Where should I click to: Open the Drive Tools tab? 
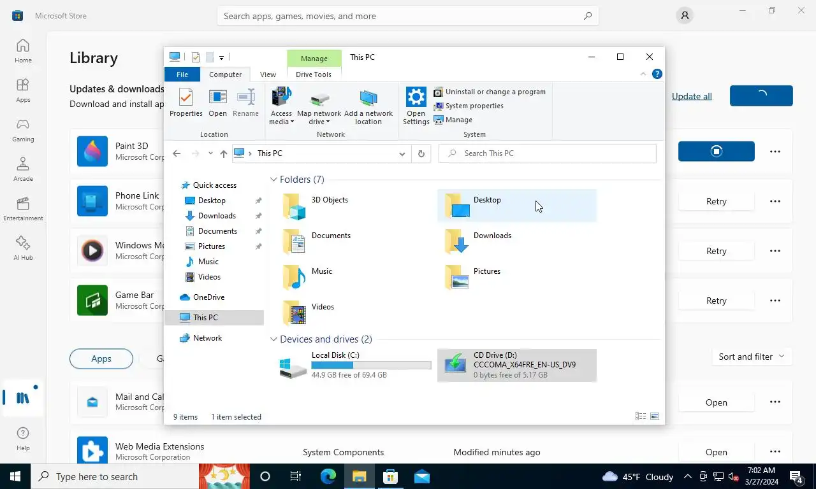[314, 74]
